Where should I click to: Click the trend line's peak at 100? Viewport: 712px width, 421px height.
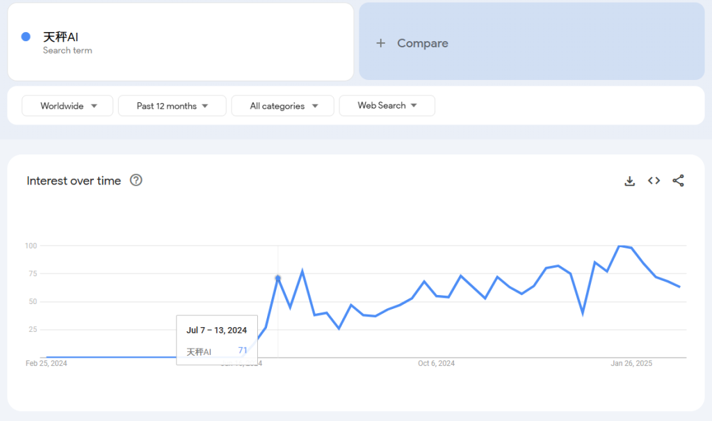click(x=620, y=246)
